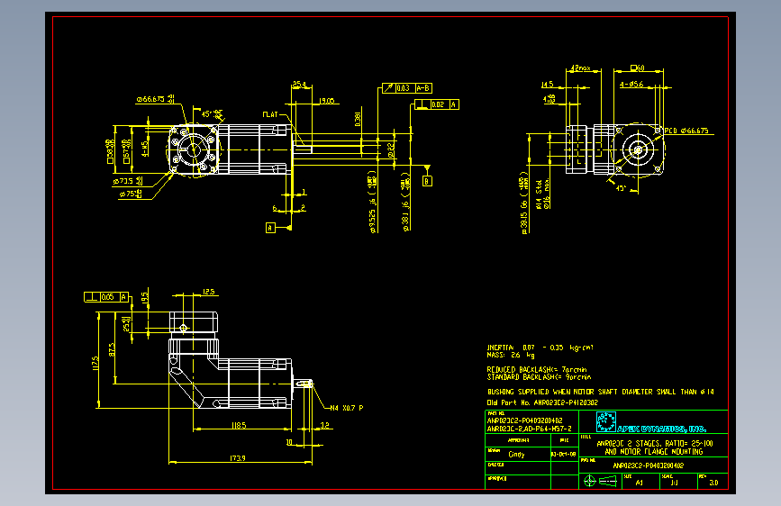Select the sheet size value "A1"
Viewport: 781px width, 506px height.
639,483
